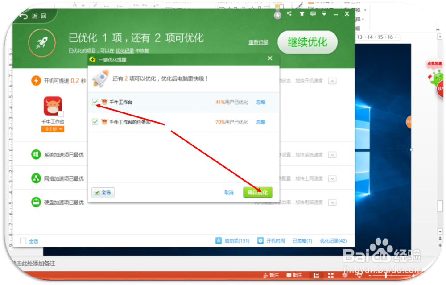Viewport: 446px width, 285px height.
Task: Switch PowerPoint to Reading view icon
Action: point(345,275)
